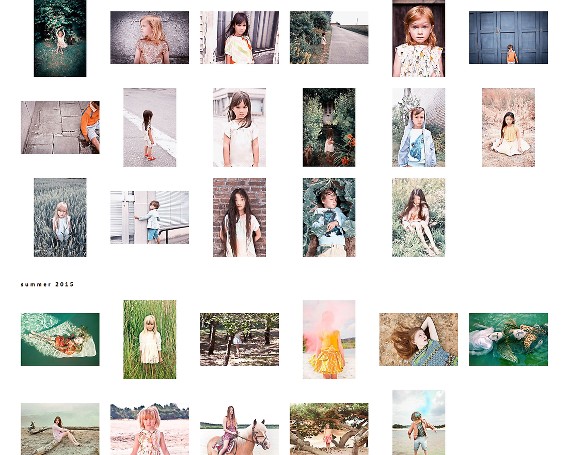Screen dimensions: 568x455
Task: Open the long-haired child against brick wall photo
Action: (x=239, y=217)
